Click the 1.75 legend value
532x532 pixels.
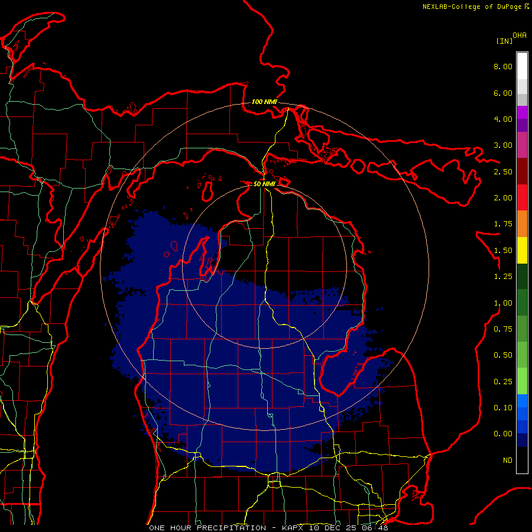click(503, 224)
